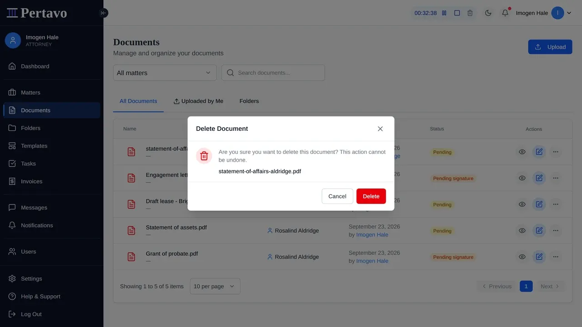Select the All Documents tab
Screen dimensions: 582x327
point(138,101)
